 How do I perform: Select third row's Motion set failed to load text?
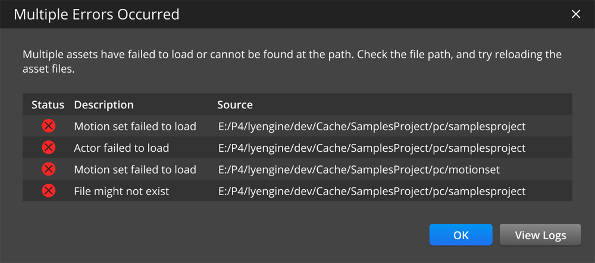(x=135, y=170)
